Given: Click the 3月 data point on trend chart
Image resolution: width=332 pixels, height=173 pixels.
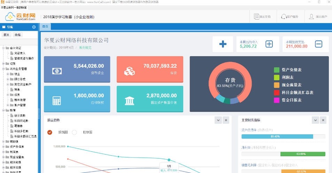Looking at the screenshot, I should tap(169, 160).
